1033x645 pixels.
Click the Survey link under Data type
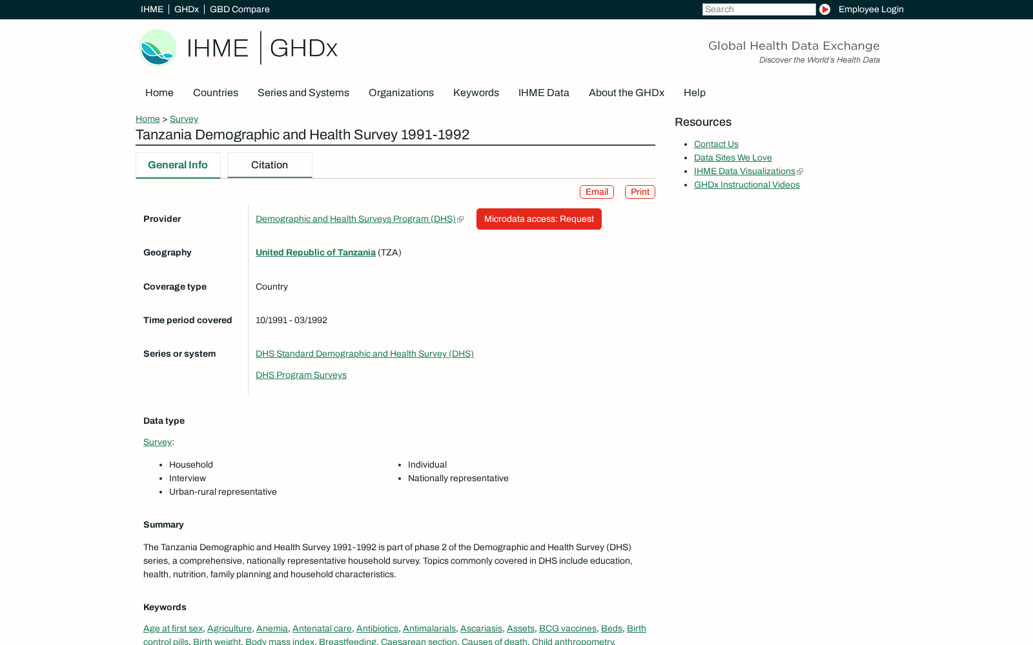click(158, 442)
